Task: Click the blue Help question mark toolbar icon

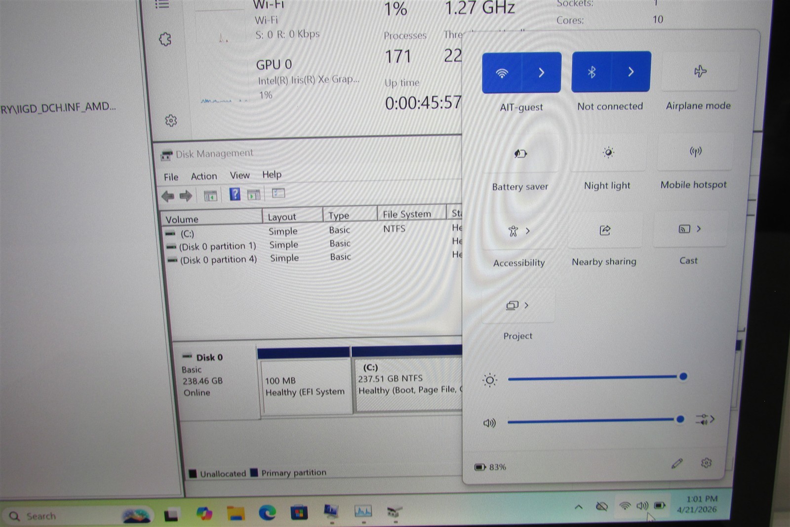Action: (235, 194)
